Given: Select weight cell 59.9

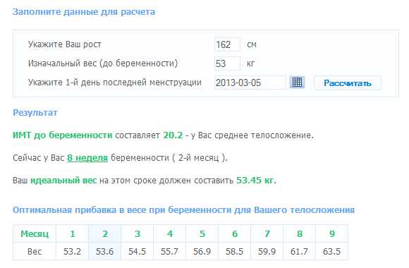Looking at the screenshot, I should (267, 251).
